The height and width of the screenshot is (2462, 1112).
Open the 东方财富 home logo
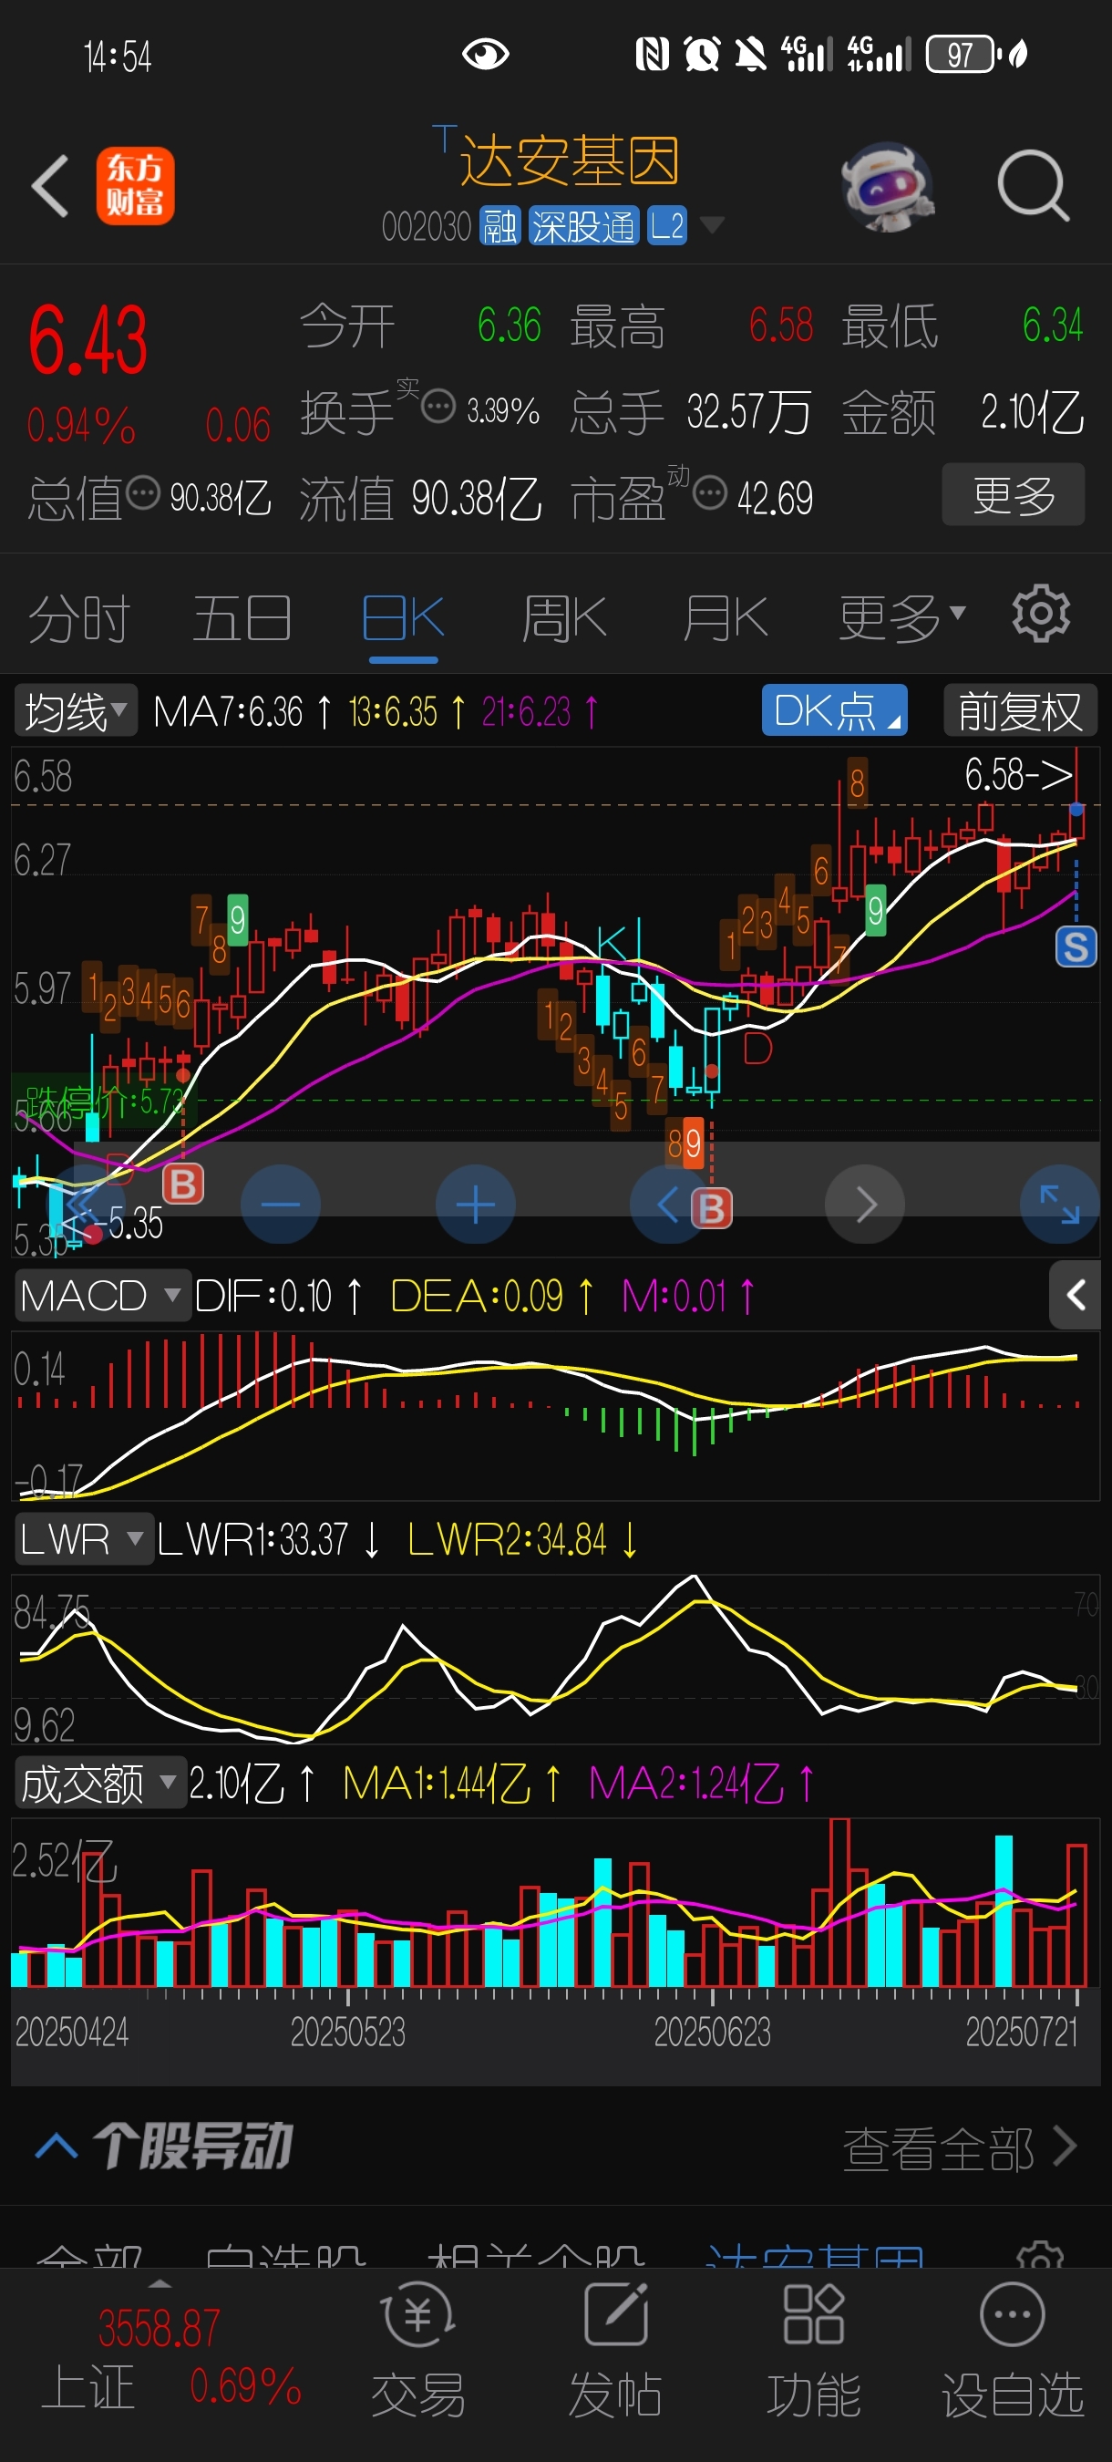coord(135,185)
